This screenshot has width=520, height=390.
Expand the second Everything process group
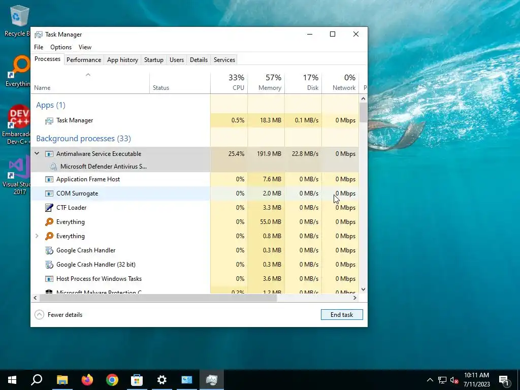click(37, 236)
